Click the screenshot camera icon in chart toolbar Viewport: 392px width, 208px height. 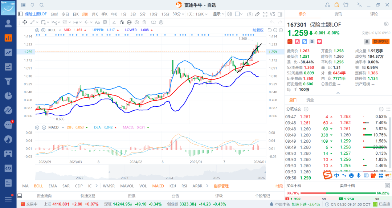250,14
